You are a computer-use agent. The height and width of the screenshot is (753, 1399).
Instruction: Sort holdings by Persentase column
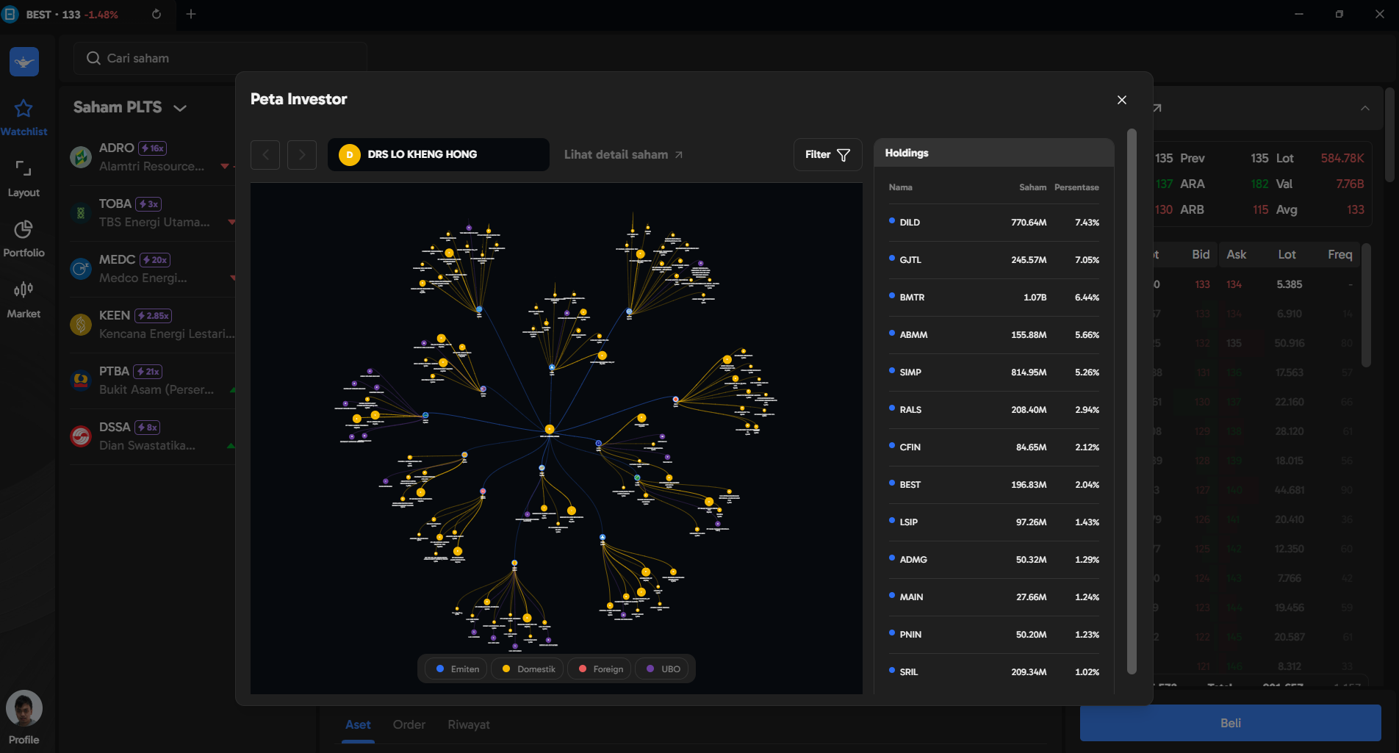[x=1076, y=187]
